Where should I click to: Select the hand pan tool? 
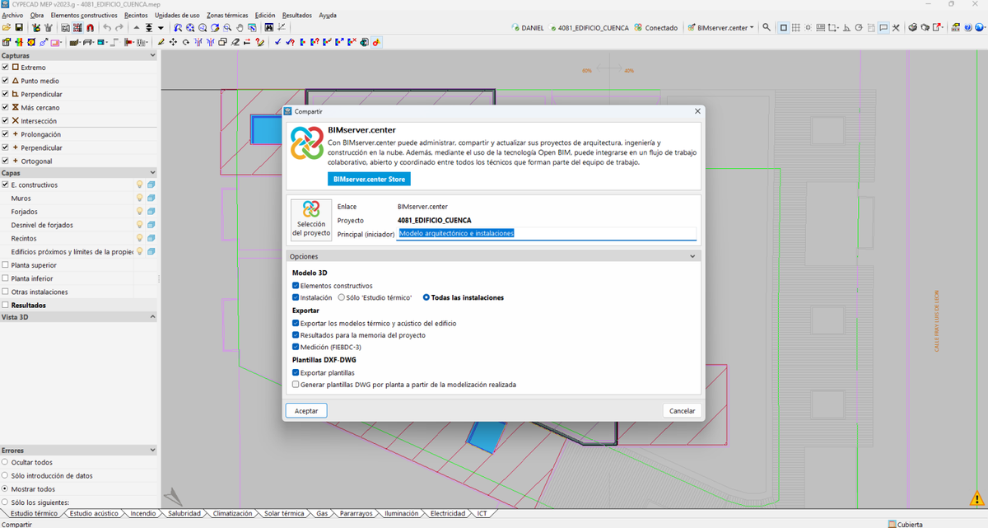[x=240, y=27]
